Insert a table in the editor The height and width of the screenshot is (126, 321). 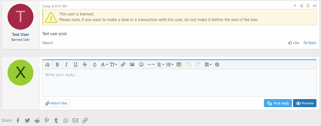179,64
